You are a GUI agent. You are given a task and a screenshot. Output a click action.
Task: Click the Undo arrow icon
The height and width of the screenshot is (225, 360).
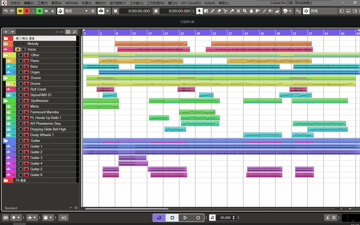pyautogui.click(x=6, y=11)
